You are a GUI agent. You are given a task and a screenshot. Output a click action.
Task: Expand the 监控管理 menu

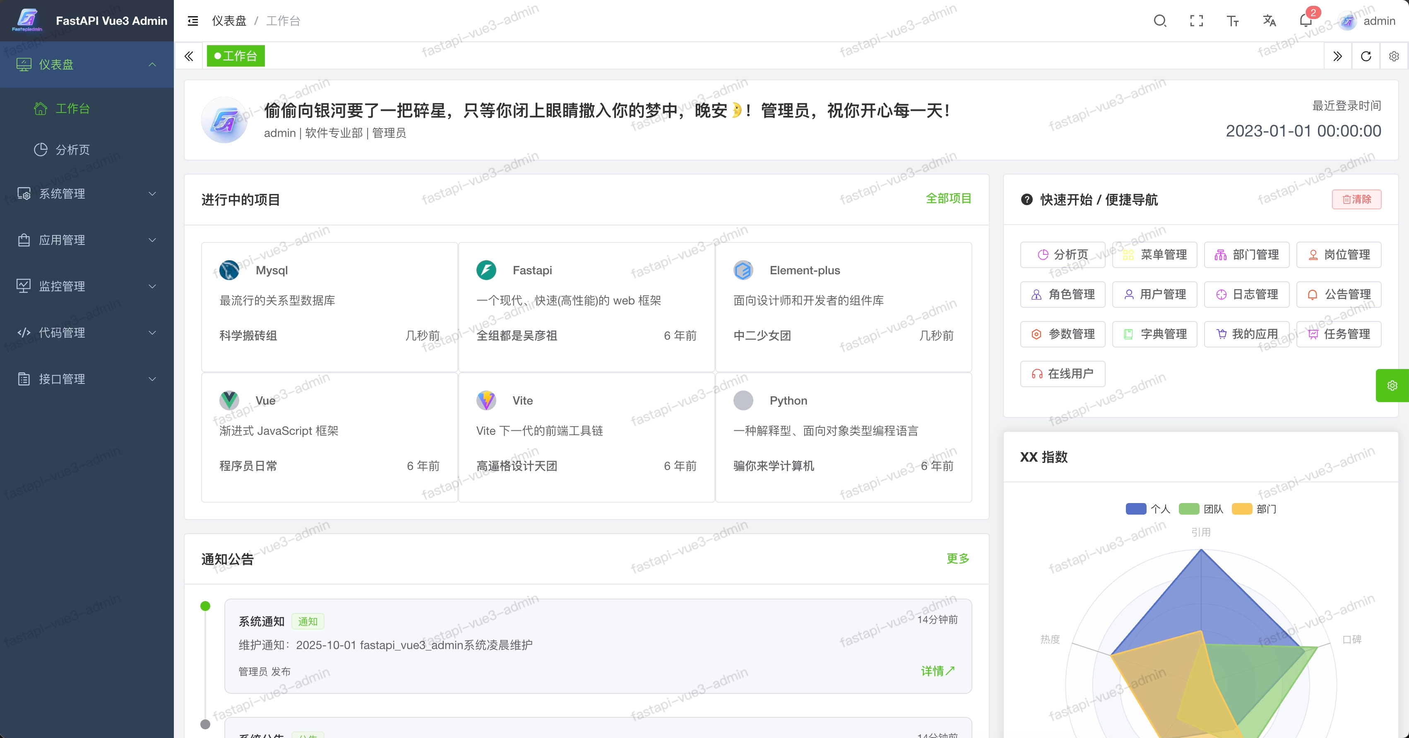click(87, 286)
